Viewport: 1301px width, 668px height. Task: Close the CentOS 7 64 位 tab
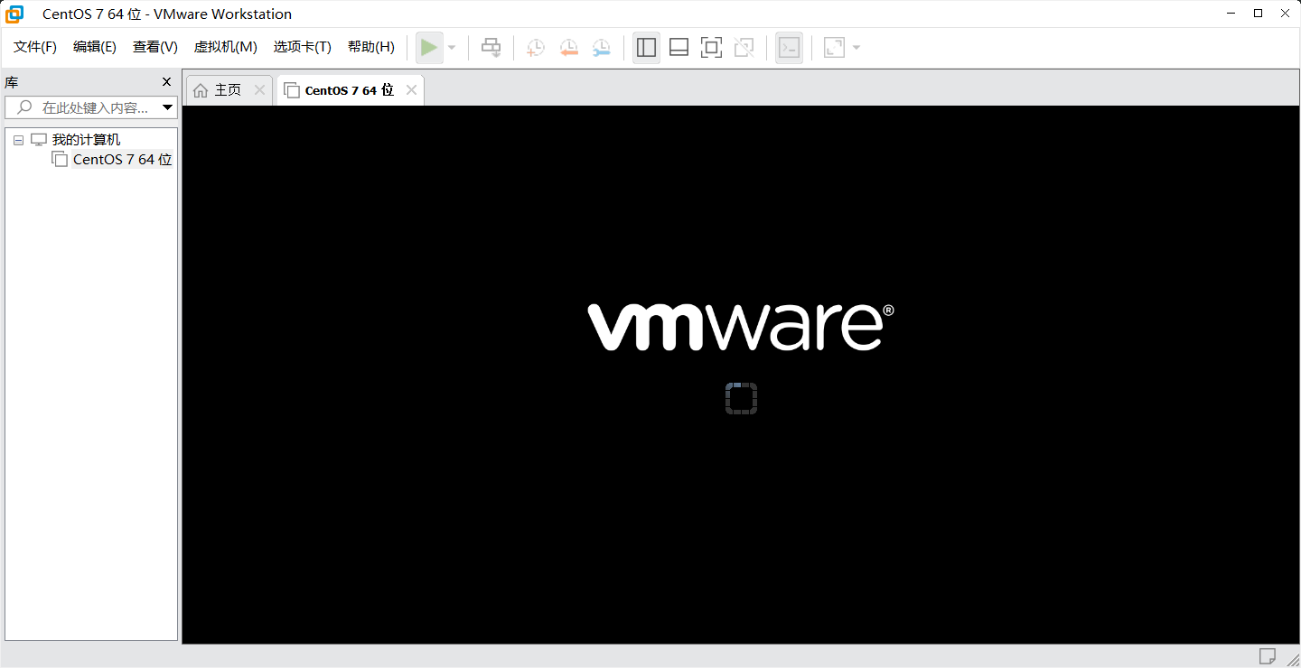(x=411, y=90)
